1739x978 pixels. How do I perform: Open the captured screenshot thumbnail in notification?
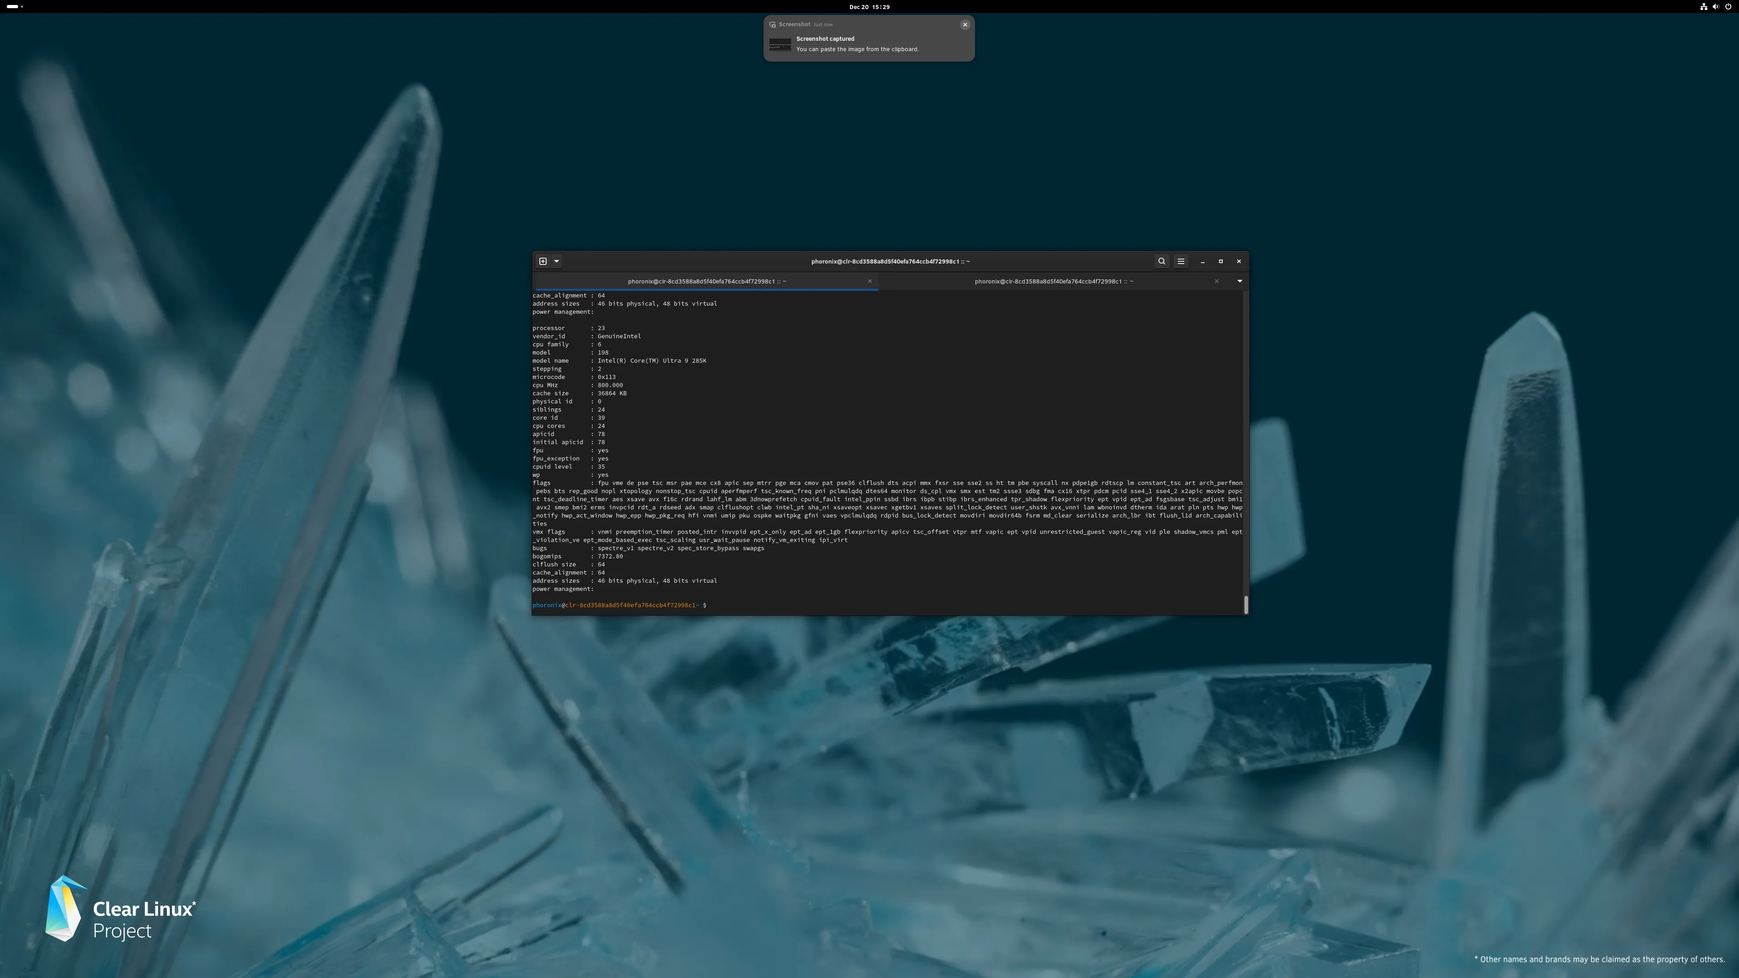click(x=780, y=44)
